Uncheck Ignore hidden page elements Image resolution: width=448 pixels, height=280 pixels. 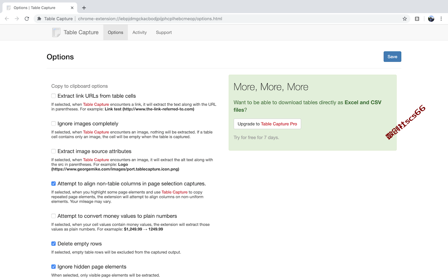click(54, 267)
